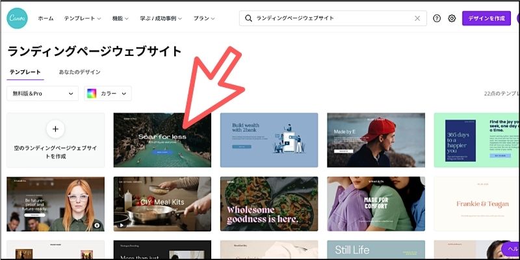Click the Canva logo
Screen dimensions: 520x260
[x=18, y=18]
